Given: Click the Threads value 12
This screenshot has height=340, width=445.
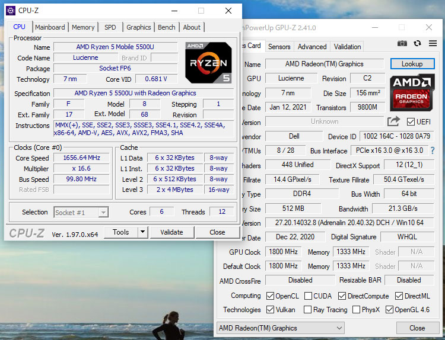Looking at the screenshot, I should (222, 211).
